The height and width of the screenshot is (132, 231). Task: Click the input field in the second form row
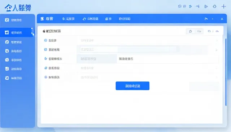click(128, 49)
